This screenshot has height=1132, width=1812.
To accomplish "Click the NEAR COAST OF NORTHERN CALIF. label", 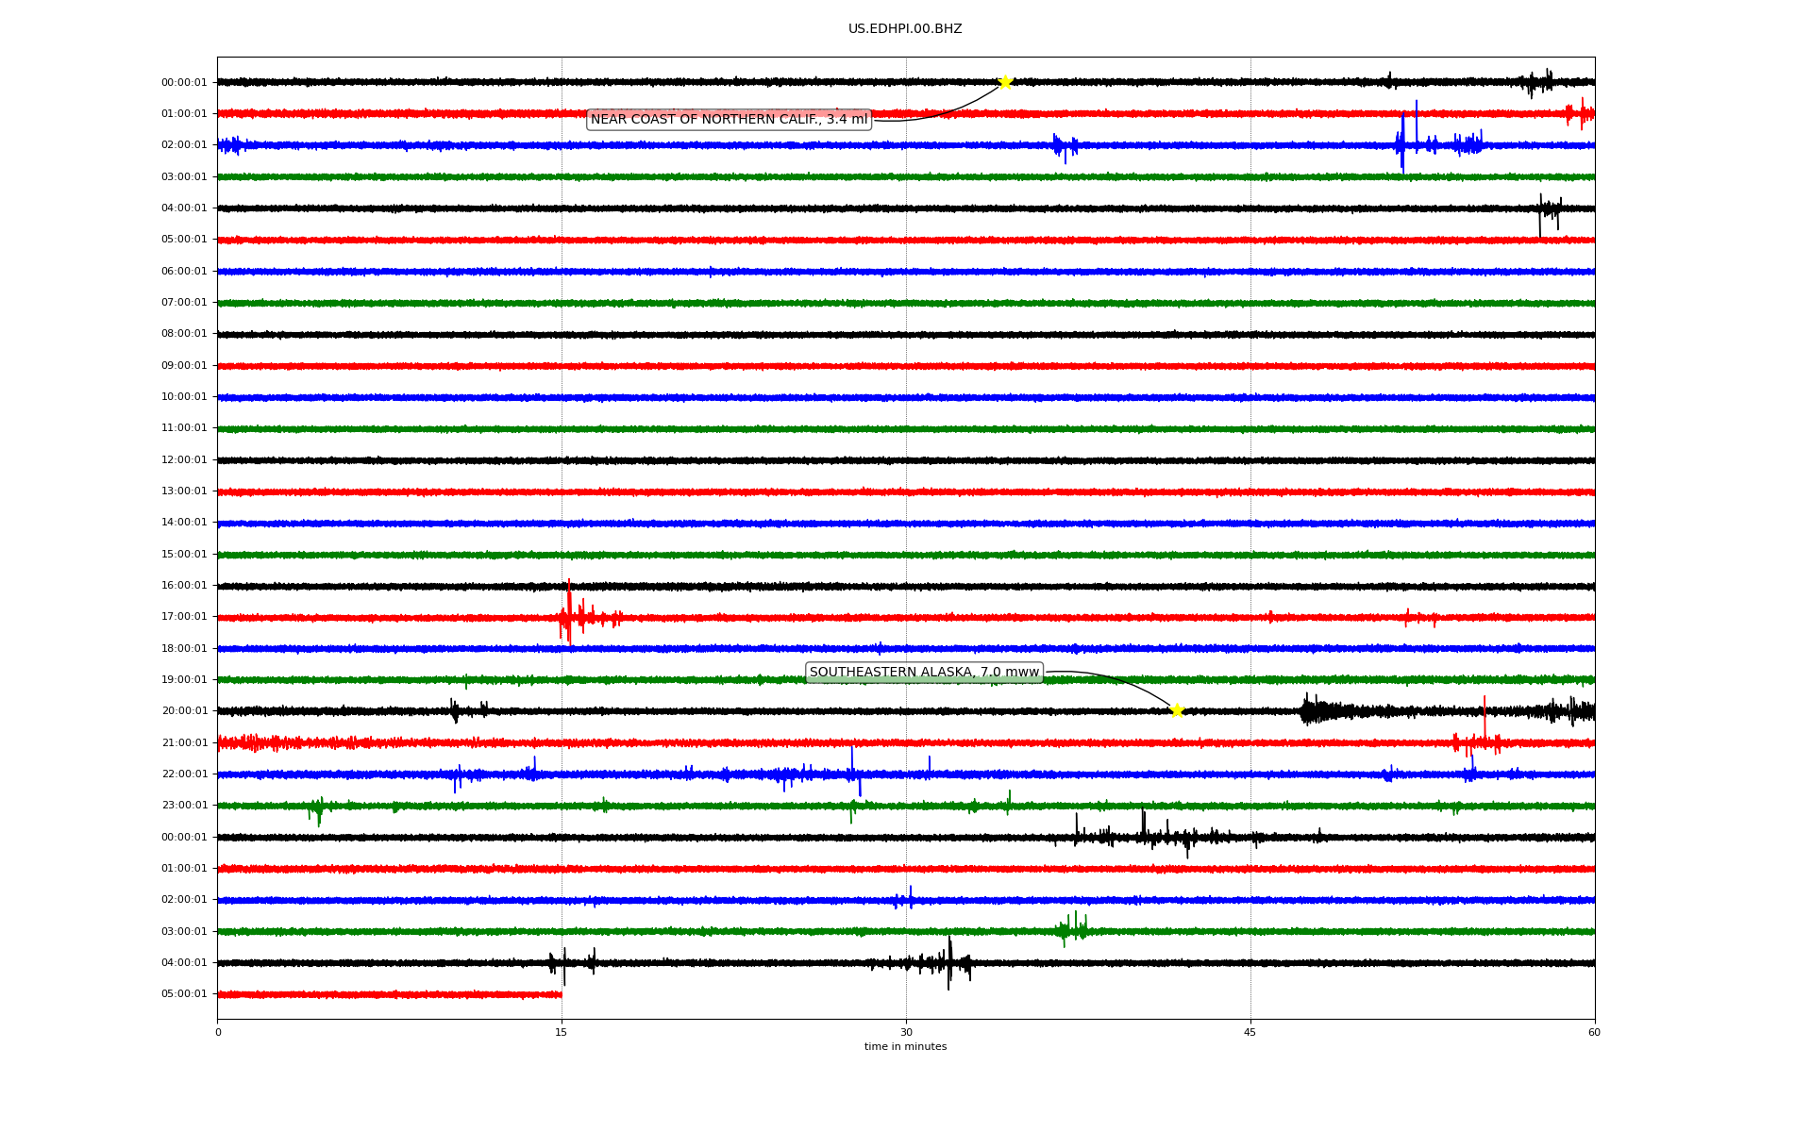I will click(x=729, y=120).
